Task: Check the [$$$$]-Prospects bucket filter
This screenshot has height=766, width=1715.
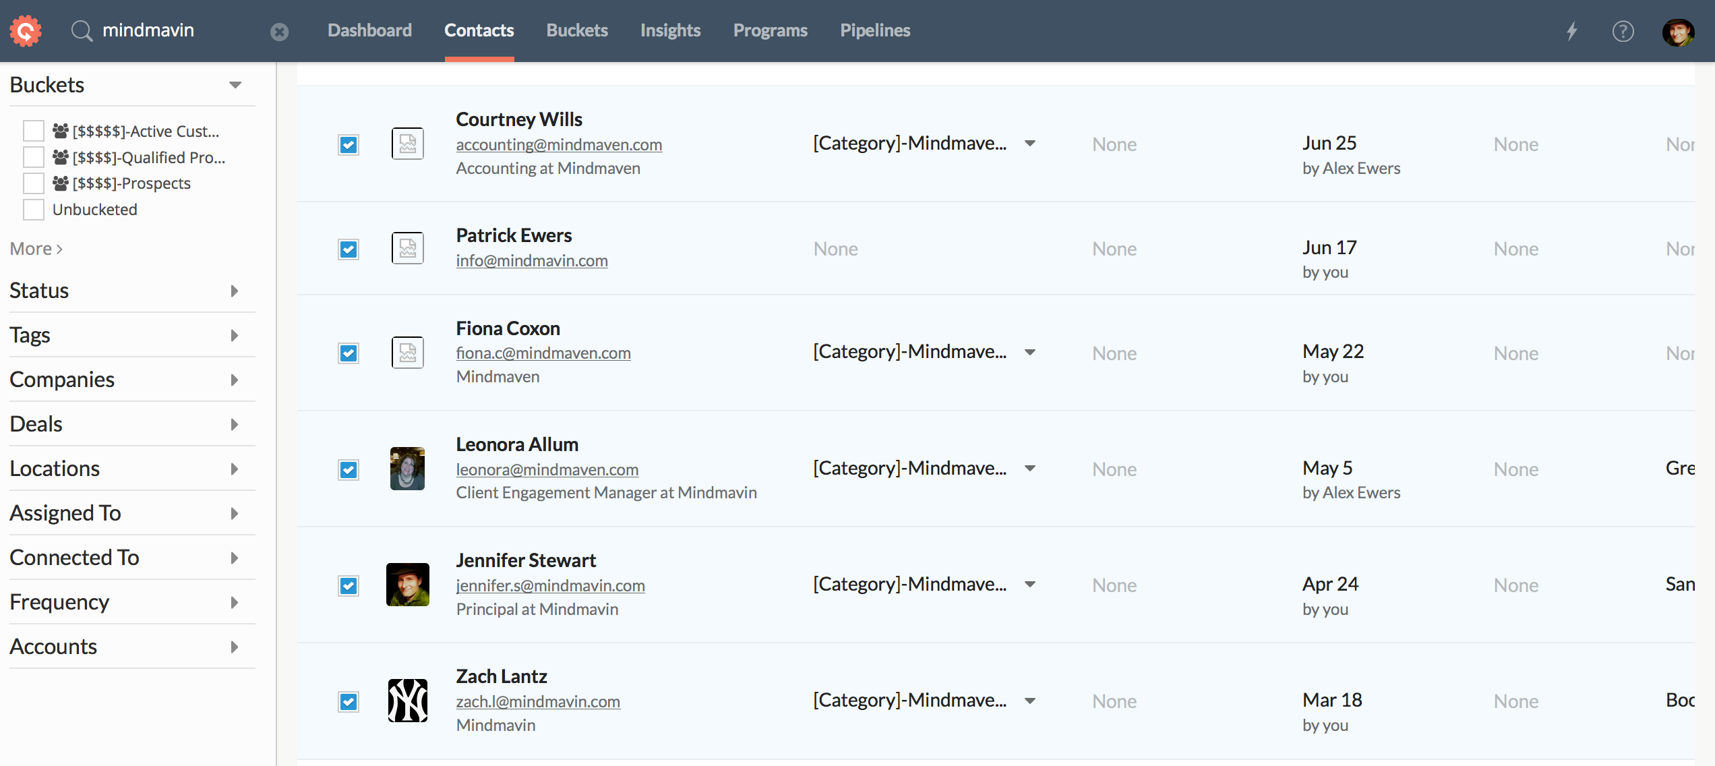Action: click(x=34, y=183)
